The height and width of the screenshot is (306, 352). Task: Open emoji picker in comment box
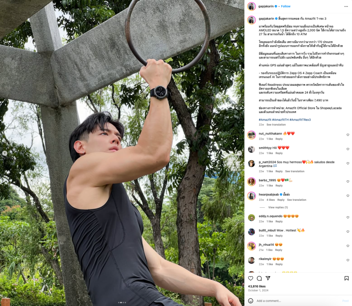click(251, 301)
